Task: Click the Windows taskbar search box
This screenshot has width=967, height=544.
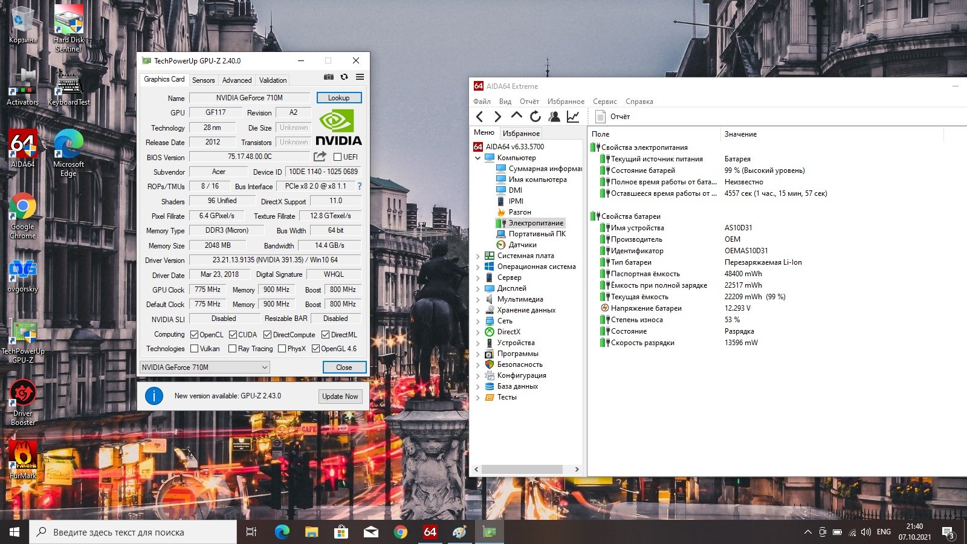Action: 133,533
